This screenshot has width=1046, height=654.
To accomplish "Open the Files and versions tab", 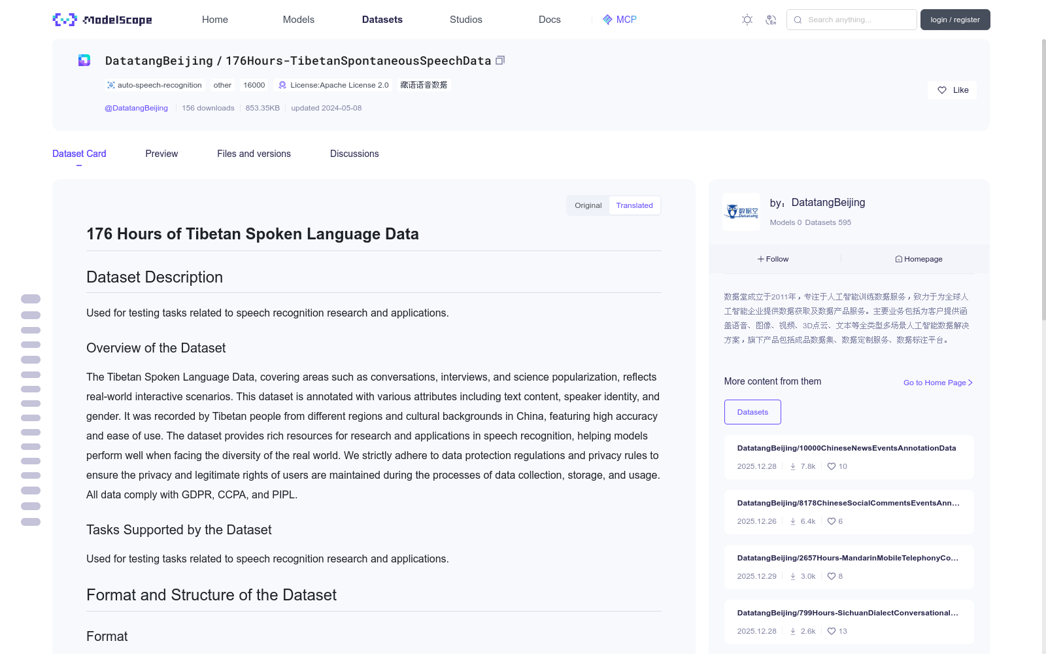I will point(254,154).
